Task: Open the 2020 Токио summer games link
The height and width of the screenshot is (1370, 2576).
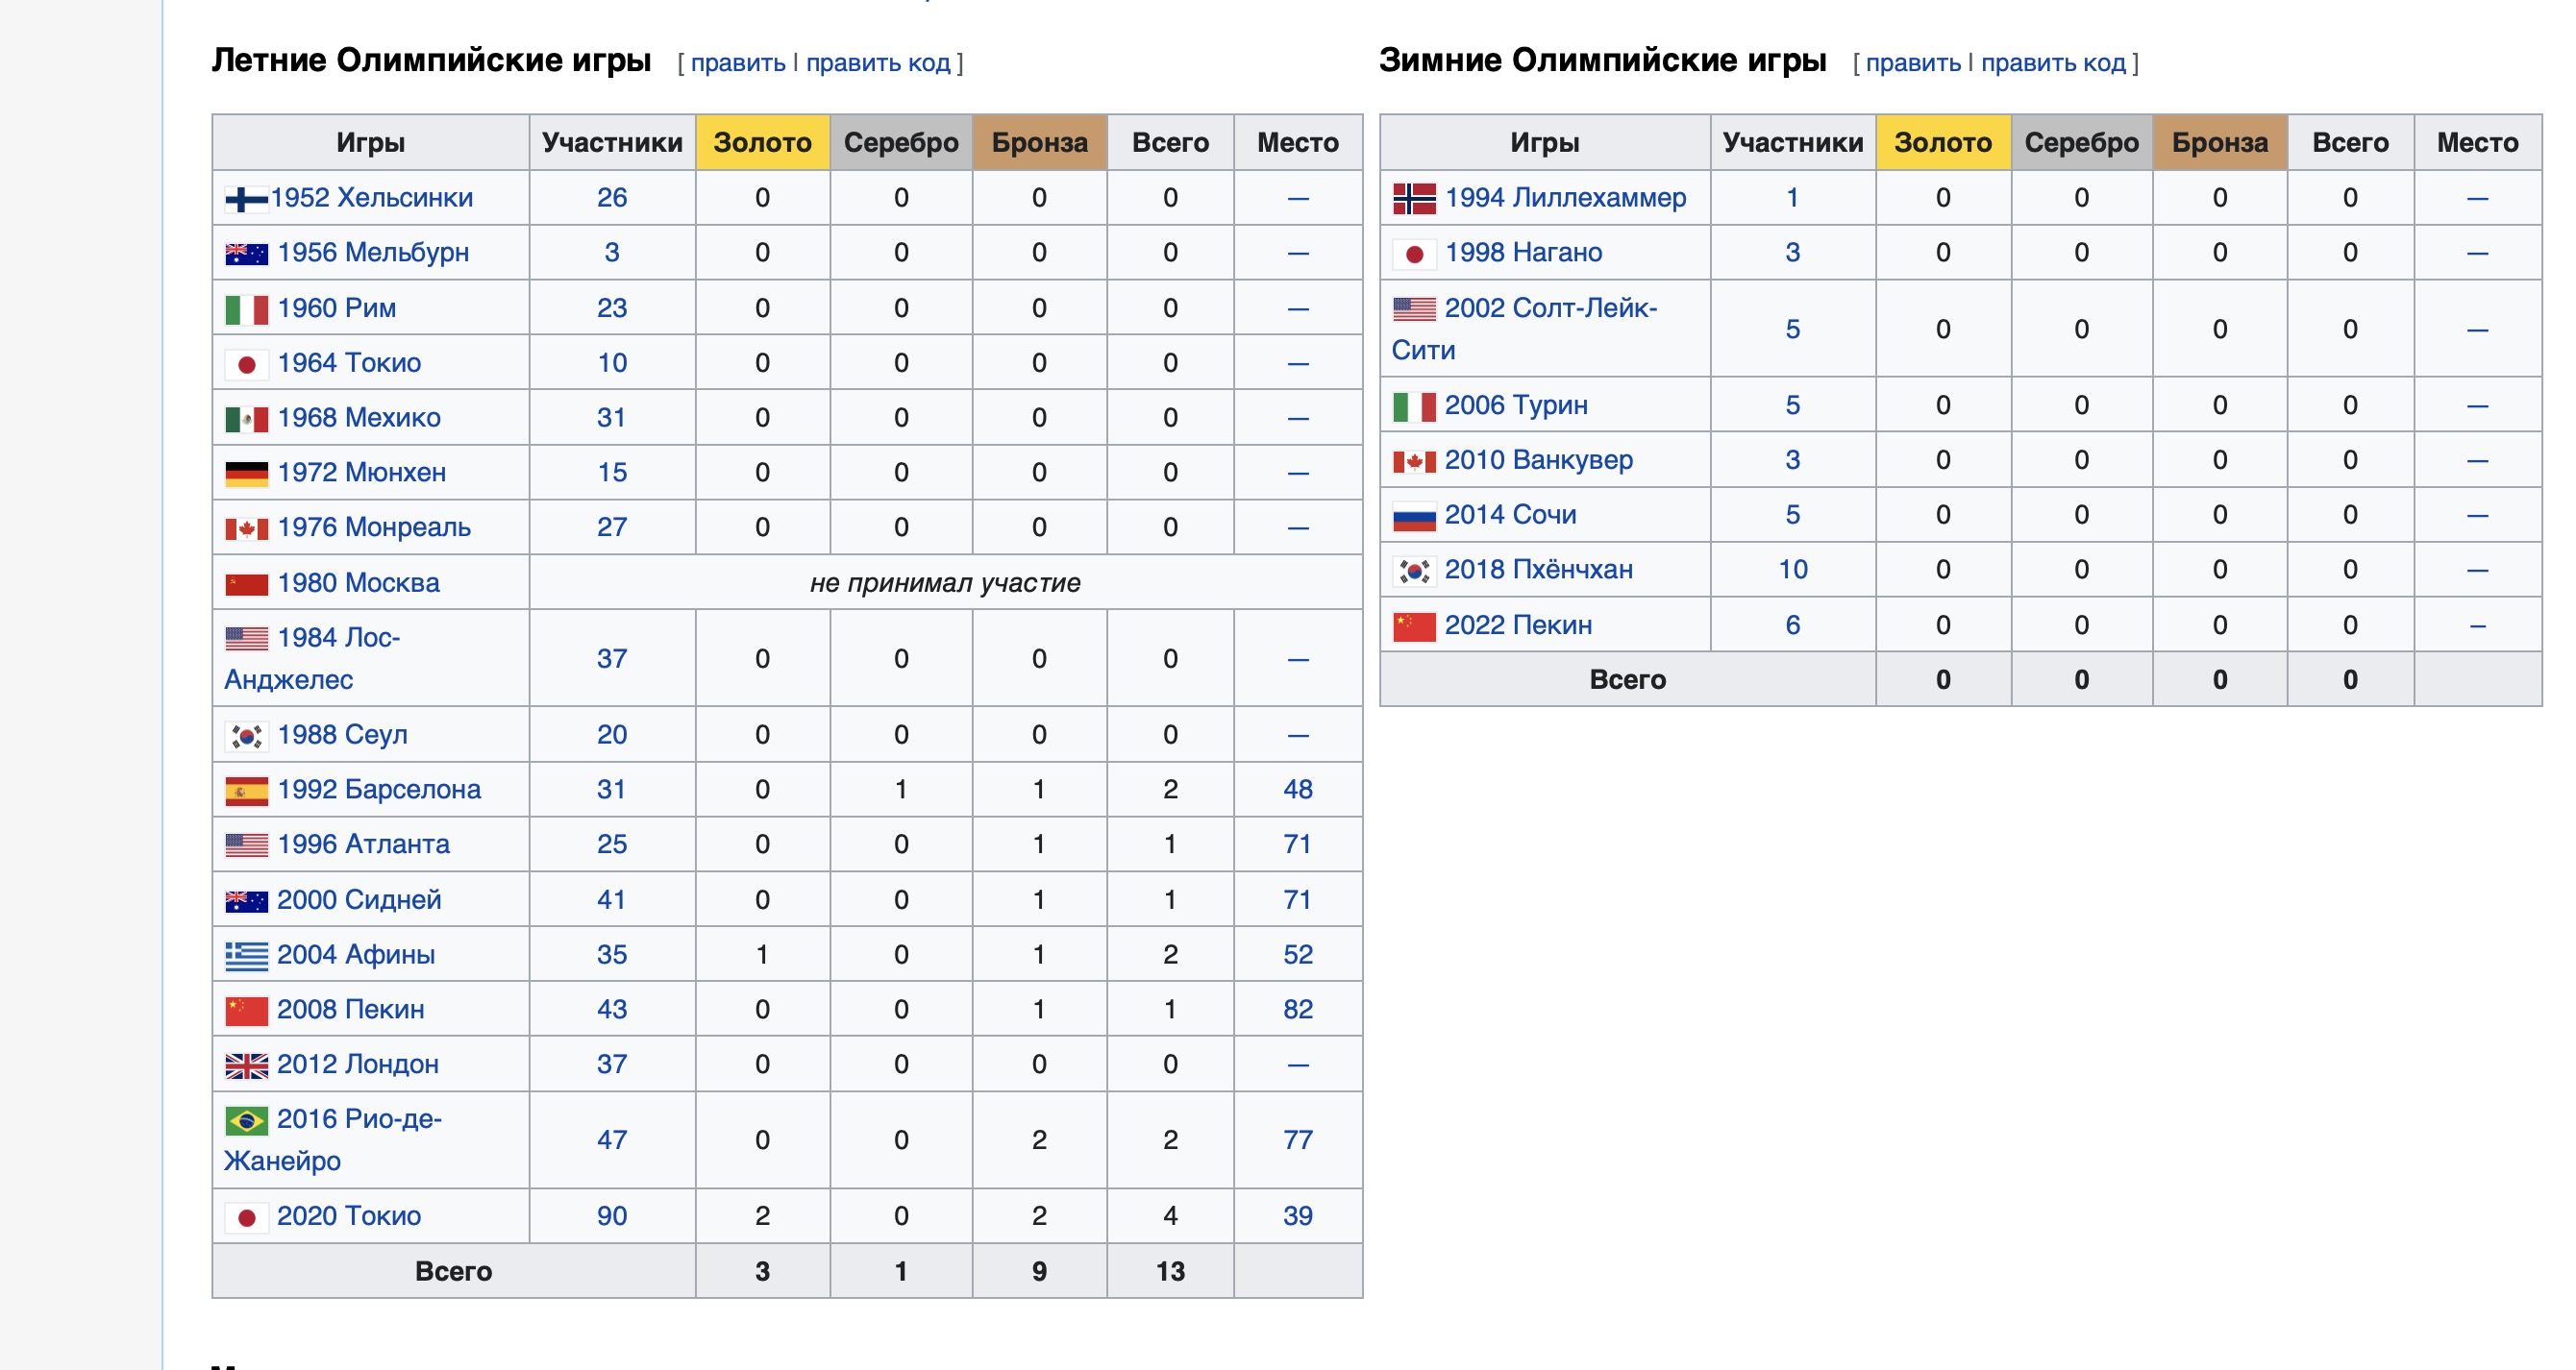Action: click(x=349, y=1216)
